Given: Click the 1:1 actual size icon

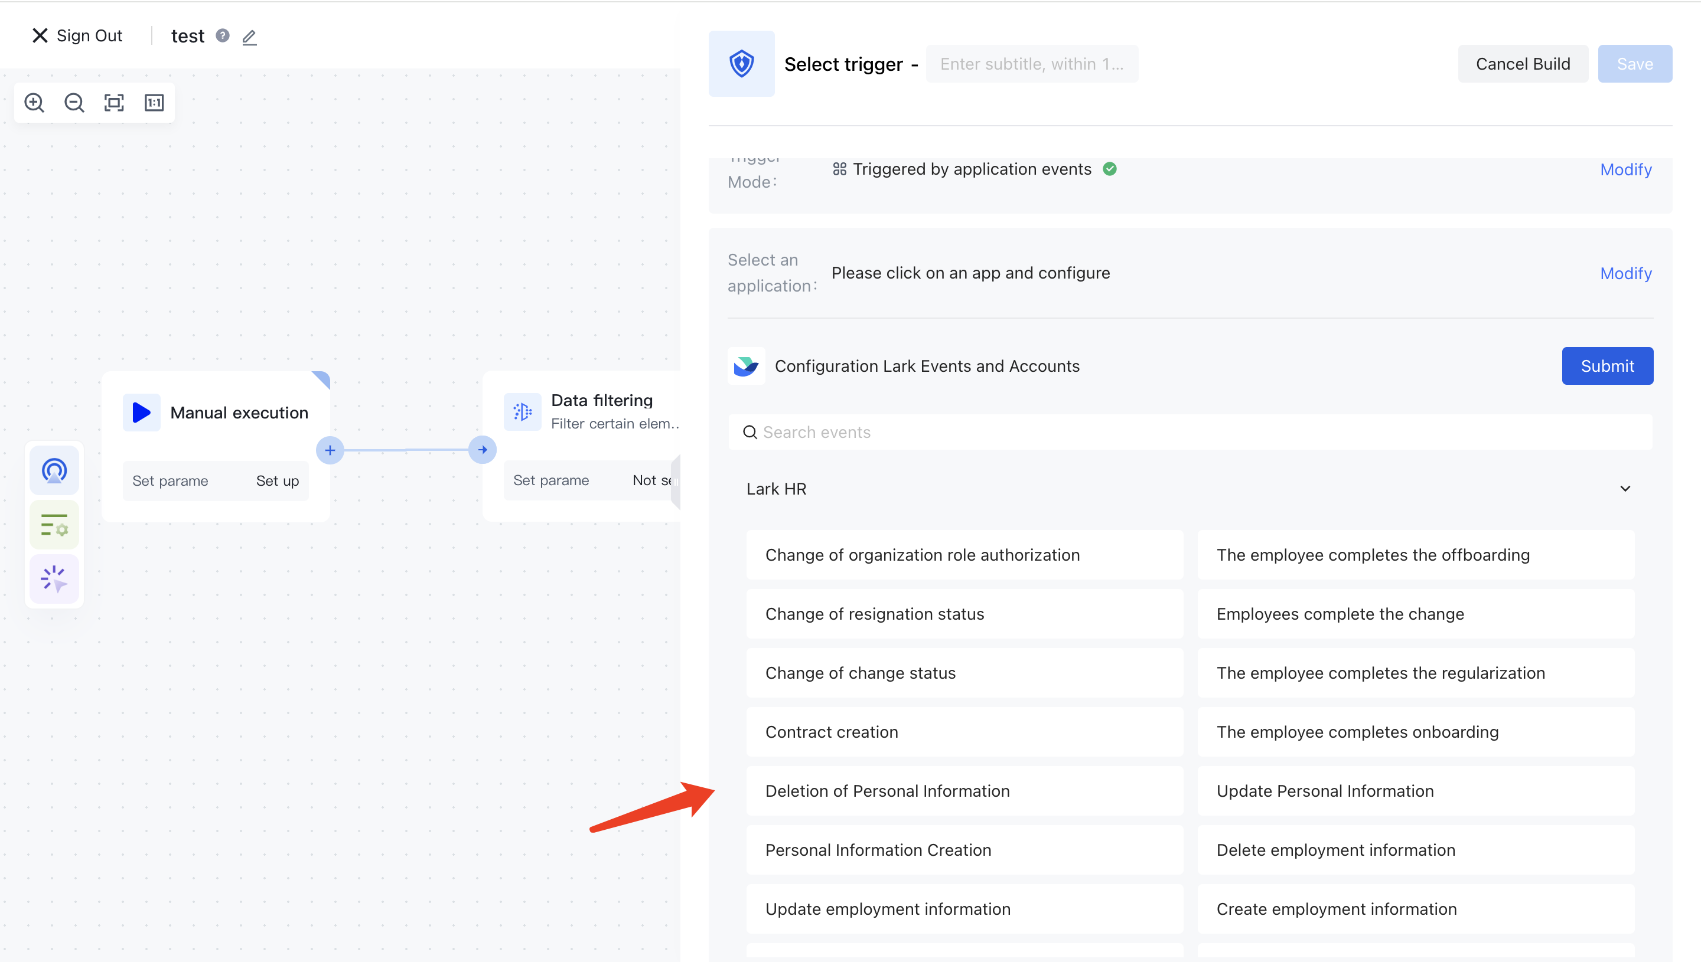Looking at the screenshot, I should (154, 103).
